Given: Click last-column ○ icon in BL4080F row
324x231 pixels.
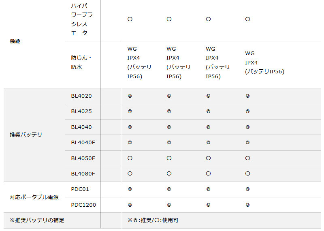Looking at the screenshot, I should coord(247,173).
